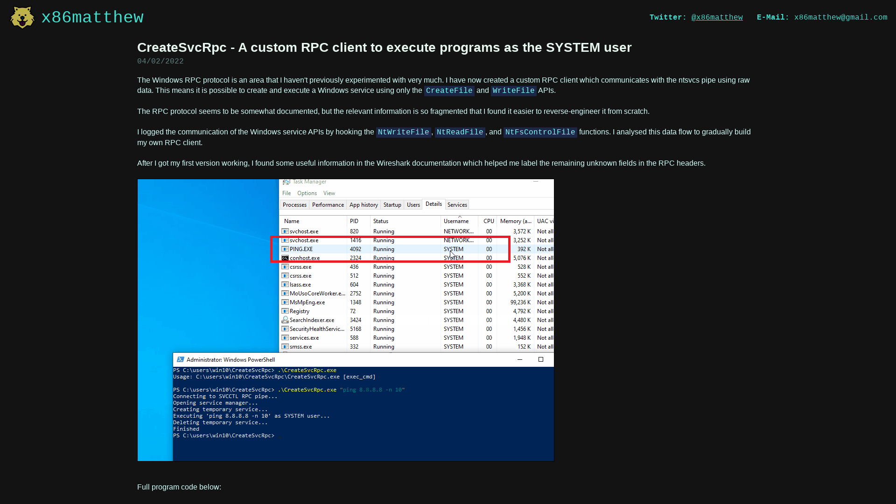This screenshot has width=896, height=504.
Task: Select the svchost.exe row with PID 820
Action: pos(417,231)
